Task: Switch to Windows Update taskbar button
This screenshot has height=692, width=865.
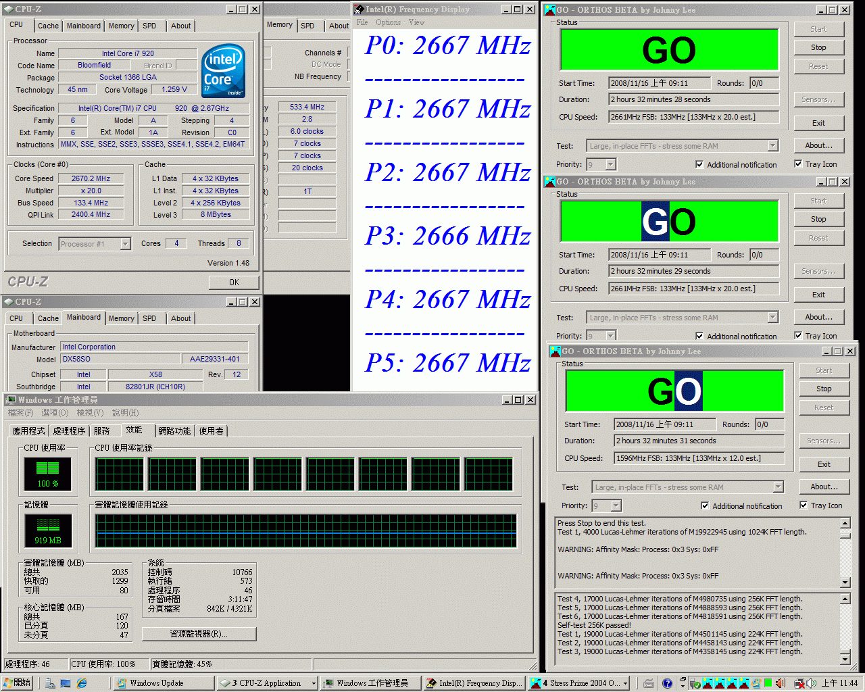Action: 164,683
